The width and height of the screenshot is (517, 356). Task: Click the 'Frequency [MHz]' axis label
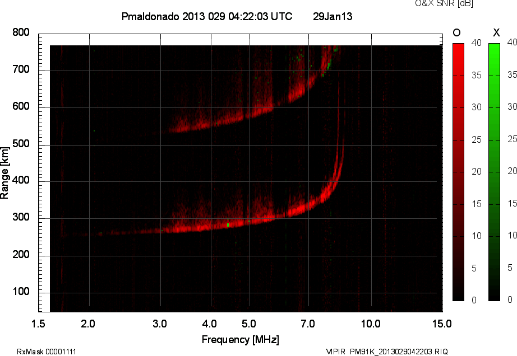tap(241, 340)
